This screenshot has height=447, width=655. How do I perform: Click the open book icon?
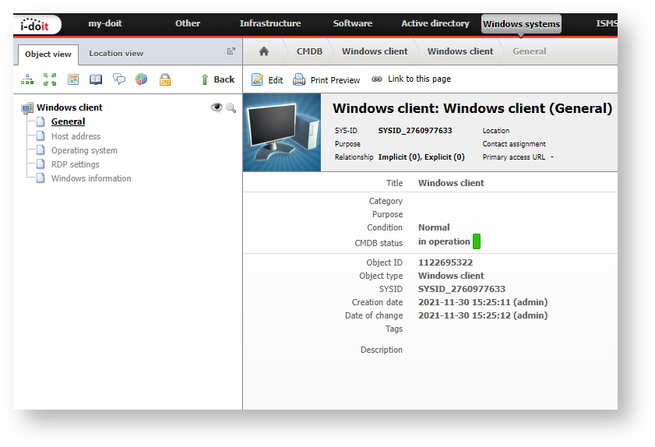tap(96, 79)
